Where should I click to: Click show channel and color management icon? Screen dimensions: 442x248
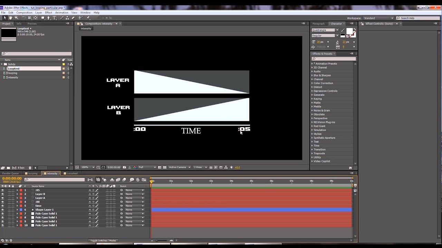[x=135, y=167]
